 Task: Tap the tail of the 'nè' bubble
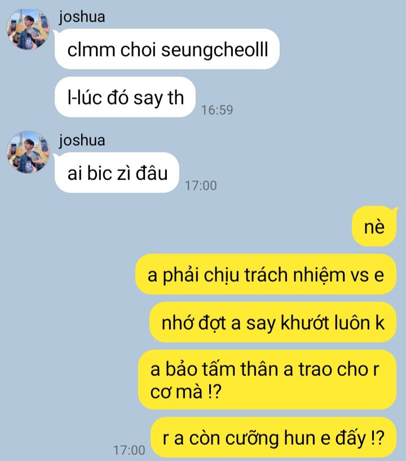click(394, 210)
